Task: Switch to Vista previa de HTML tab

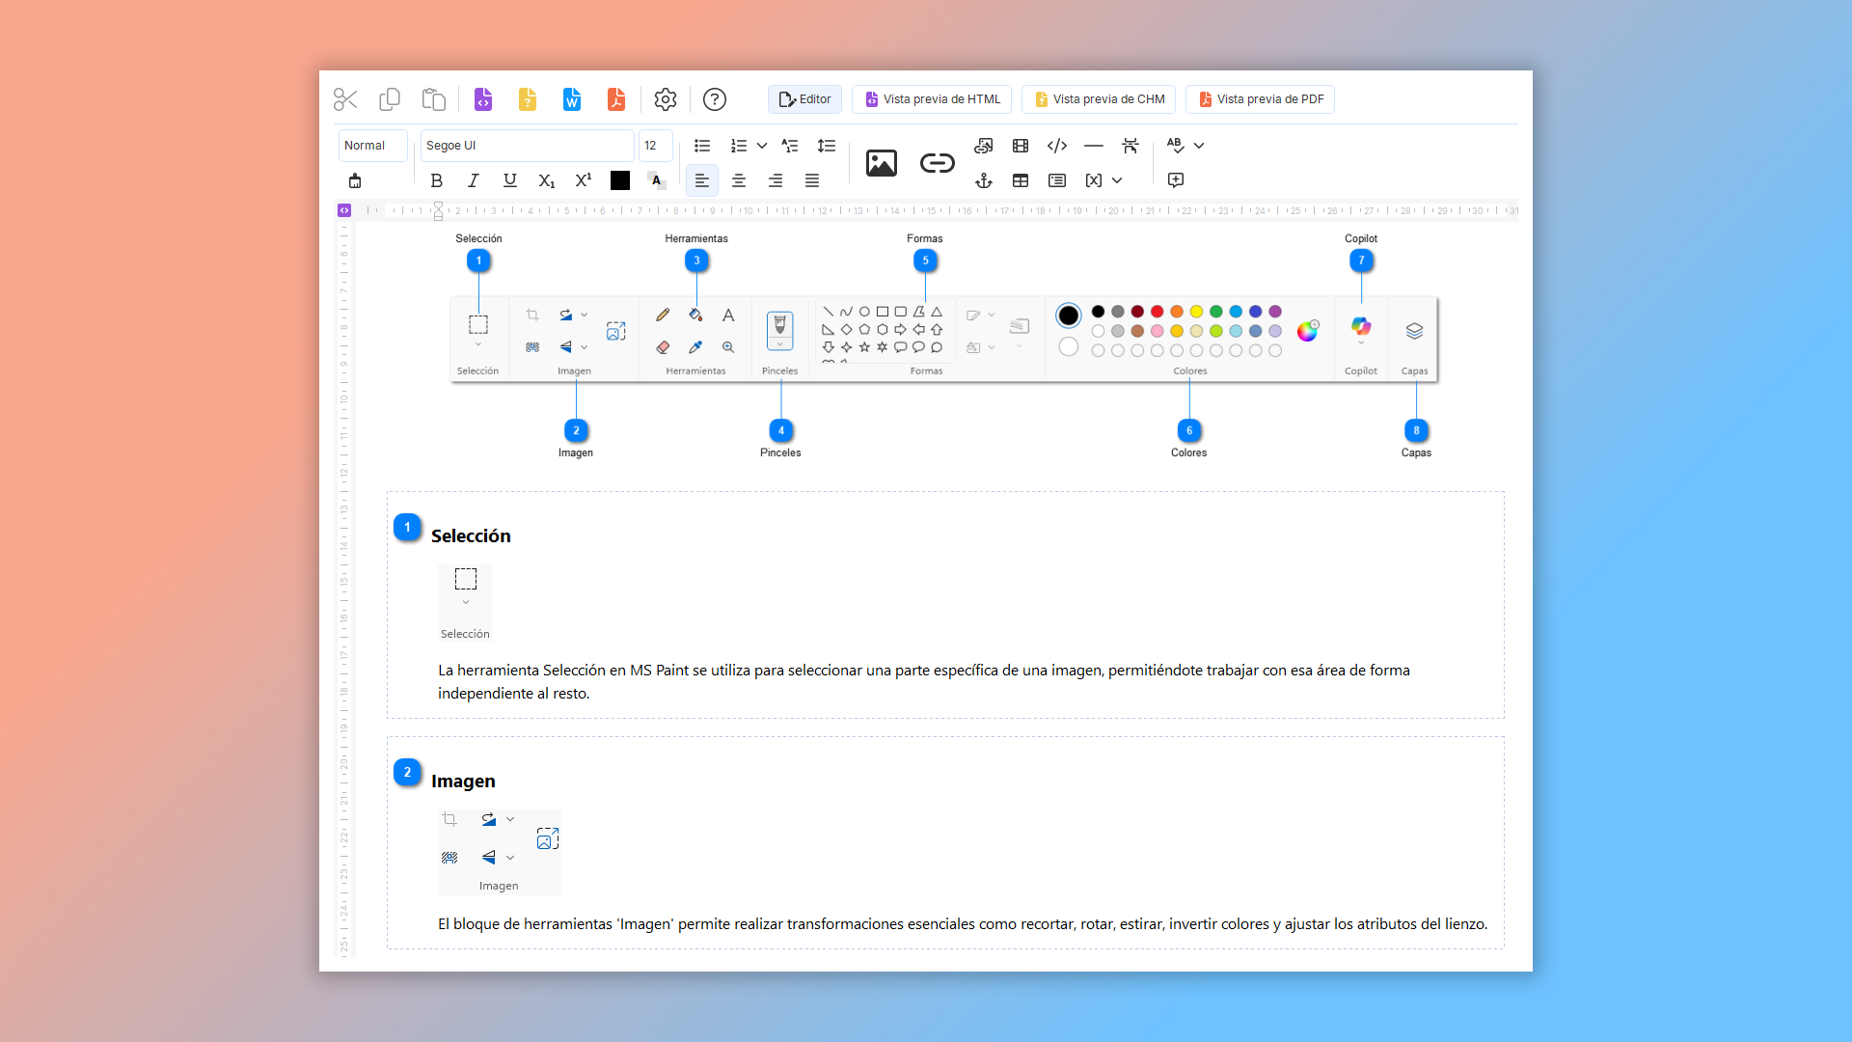Action: (932, 99)
